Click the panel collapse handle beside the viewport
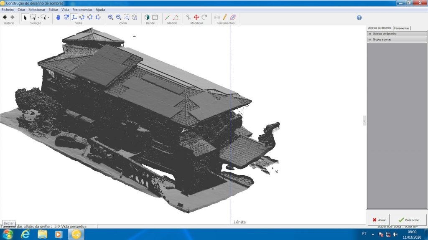Screen dimensions: 428x240 (x=364, y=121)
